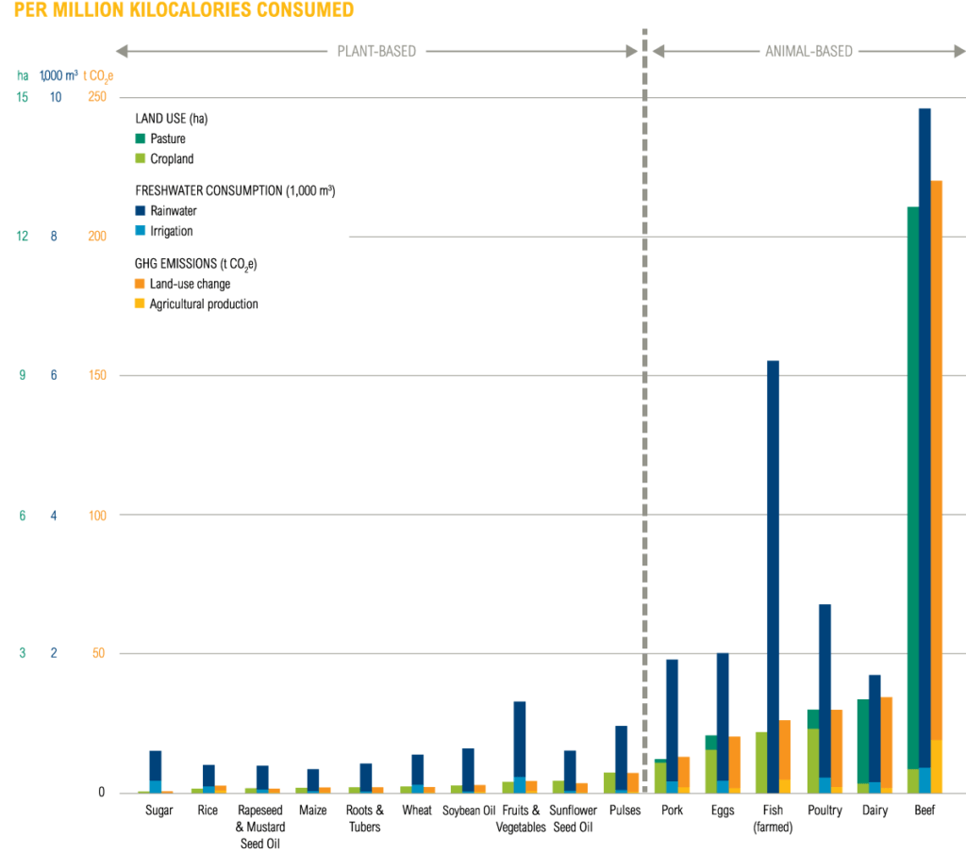Screen dimensions: 966x853
Task: Select the orange Land-use change legend square
Action: pyautogui.click(x=140, y=284)
